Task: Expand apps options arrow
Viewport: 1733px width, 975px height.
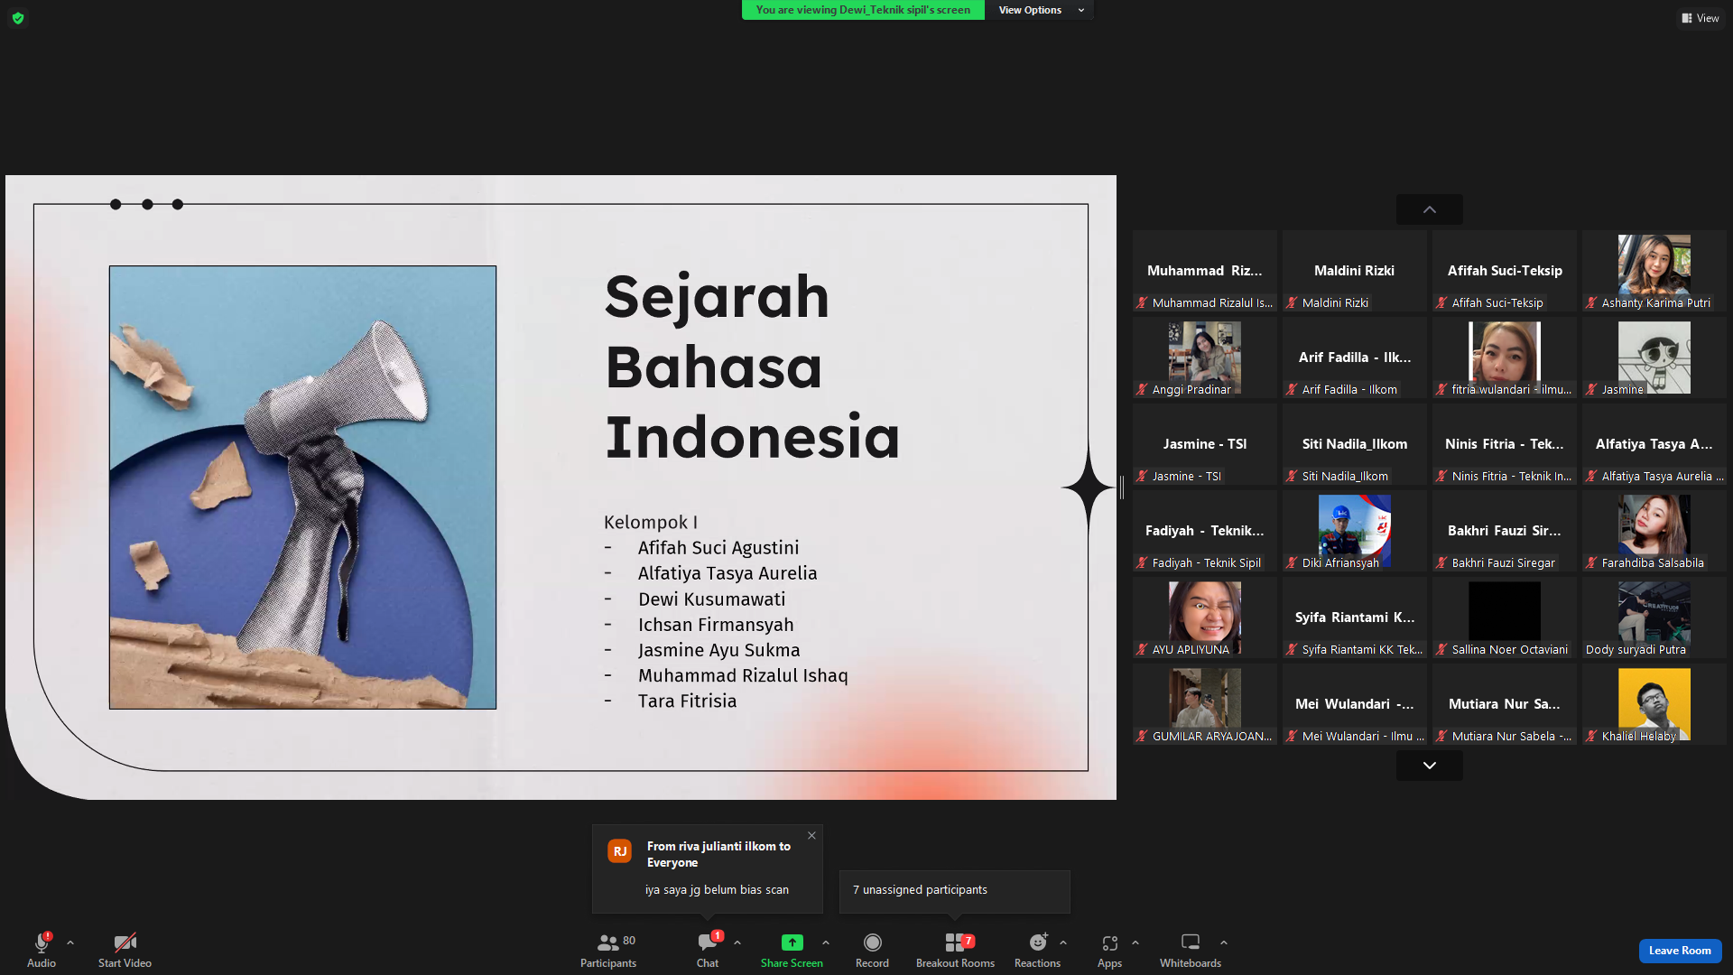Action: pyautogui.click(x=1135, y=942)
